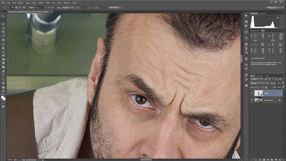Image resolution: width=286 pixels, height=161 pixels.
Task: Click the foreground color swatch
Action: pyautogui.click(x=2, y=97)
